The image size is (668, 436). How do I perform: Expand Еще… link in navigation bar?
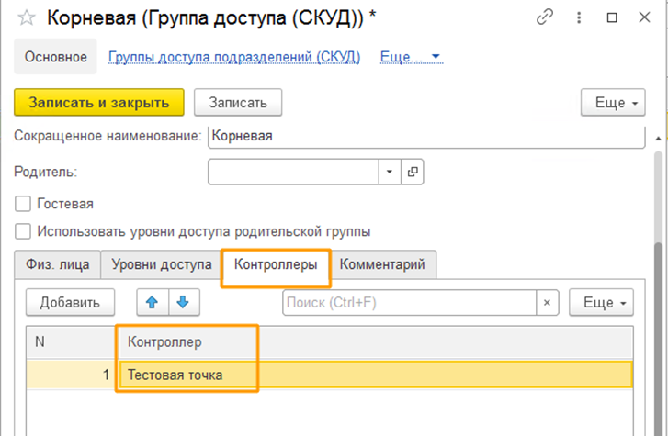pyautogui.click(x=411, y=57)
